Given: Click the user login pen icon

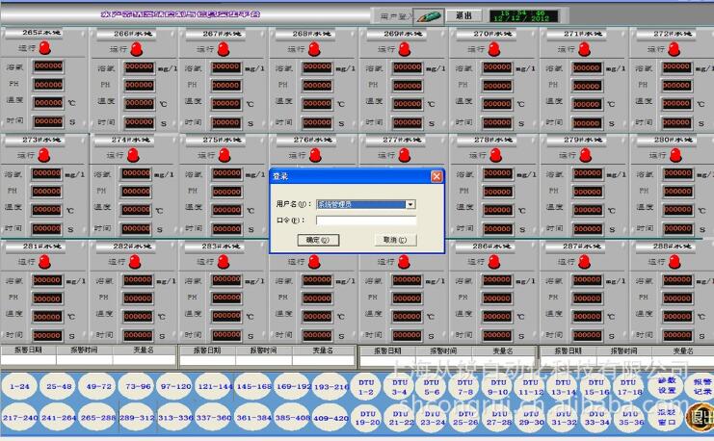Looking at the screenshot, I should point(430,16).
